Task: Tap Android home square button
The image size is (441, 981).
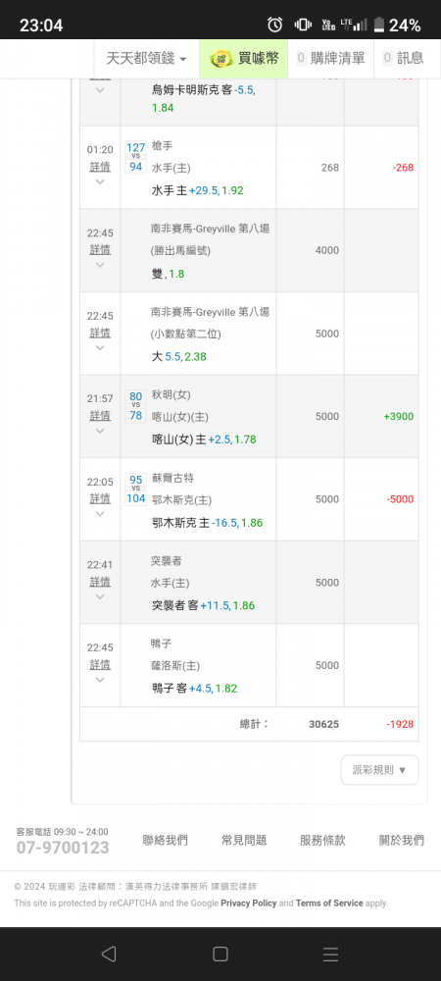Action: (220, 954)
